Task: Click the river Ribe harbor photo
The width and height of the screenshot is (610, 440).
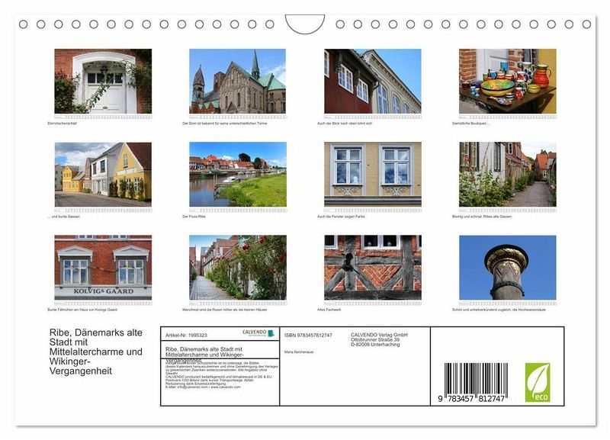Action: point(237,175)
